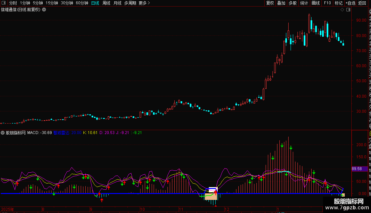The height and width of the screenshot is (213, 371).
Task: Click the diamond marker icon above price chart
Action: click(342, 10)
